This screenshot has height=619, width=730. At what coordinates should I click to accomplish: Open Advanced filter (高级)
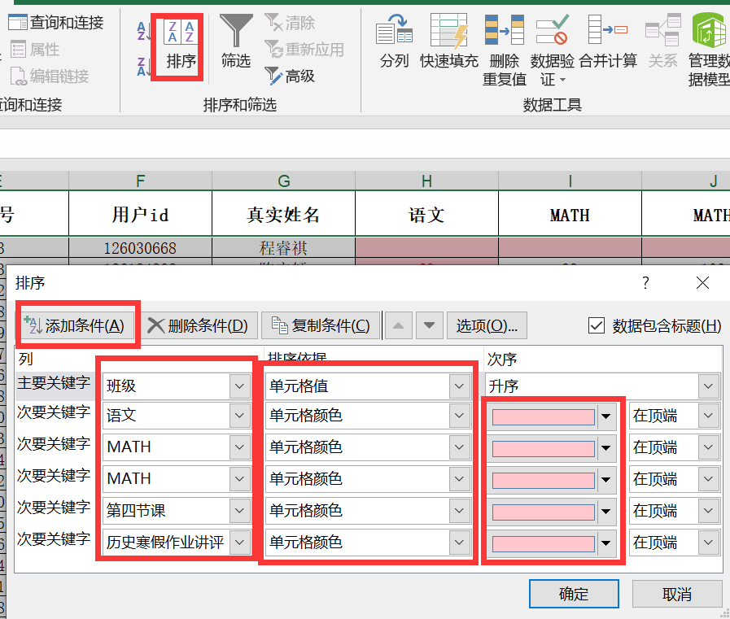click(x=290, y=76)
